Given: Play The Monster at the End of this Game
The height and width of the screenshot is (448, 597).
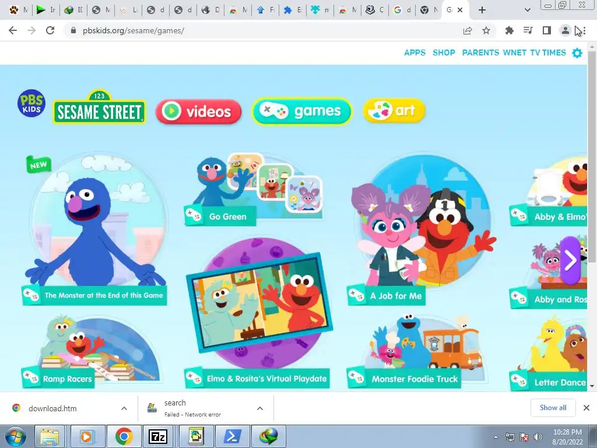Looking at the screenshot, I should [95, 229].
